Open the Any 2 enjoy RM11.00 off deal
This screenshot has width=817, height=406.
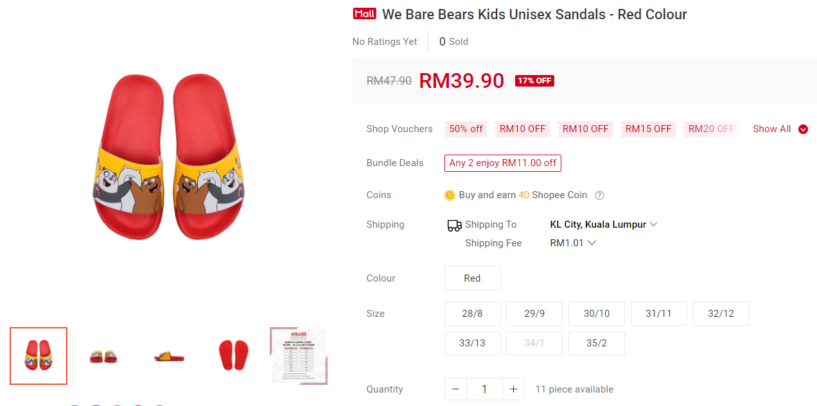click(x=502, y=163)
